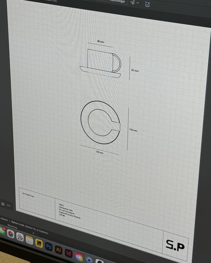Open the Photos app in dock
Viewport: 211px width, 263px height.
[x=11, y=234]
